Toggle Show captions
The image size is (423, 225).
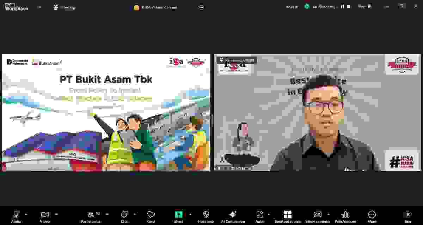pos(318,215)
